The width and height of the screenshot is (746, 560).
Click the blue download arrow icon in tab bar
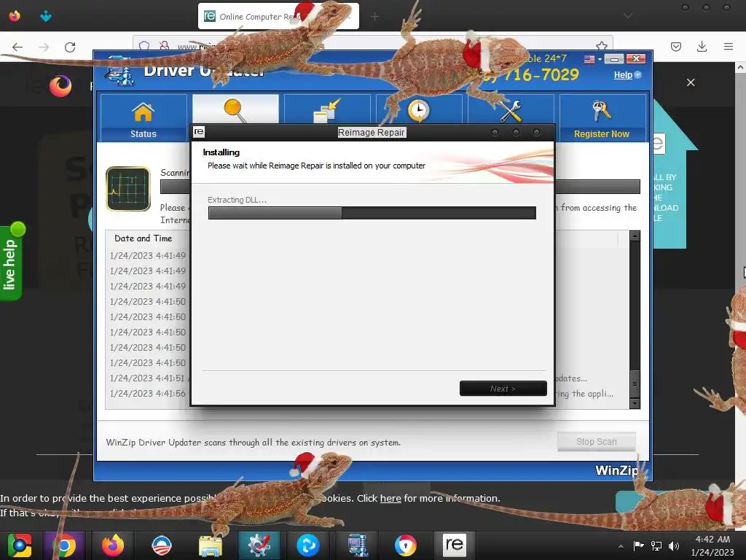pyautogui.click(x=46, y=16)
